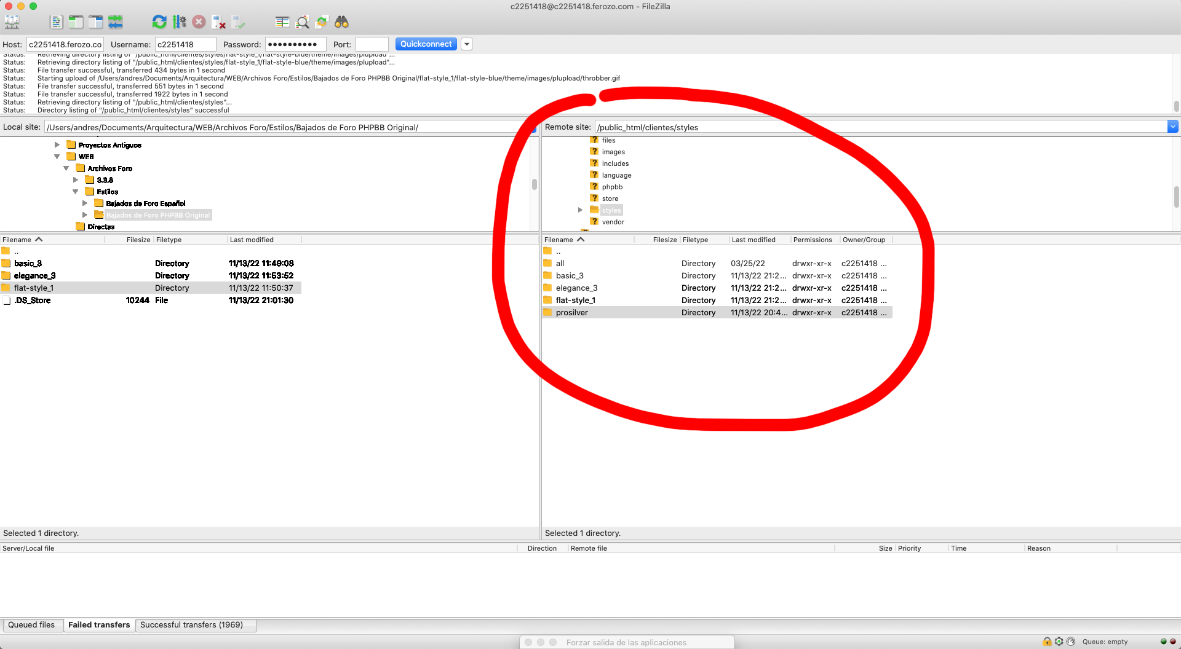Image resolution: width=1181 pixels, height=649 pixels.
Task: Click the binoculars file search icon
Action: point(341,22)
